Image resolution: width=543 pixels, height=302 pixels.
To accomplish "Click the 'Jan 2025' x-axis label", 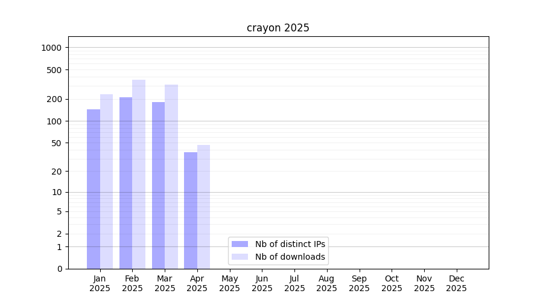I will [x=100, y=283].
